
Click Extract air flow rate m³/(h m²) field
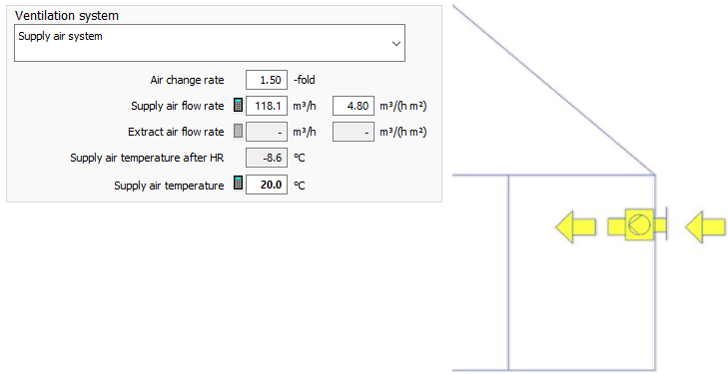[354, 132]
